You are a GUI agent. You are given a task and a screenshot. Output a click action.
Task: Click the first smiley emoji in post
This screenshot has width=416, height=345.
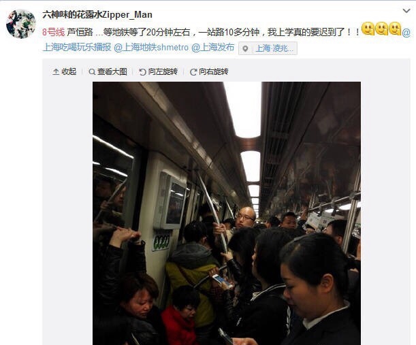(368, 29)
